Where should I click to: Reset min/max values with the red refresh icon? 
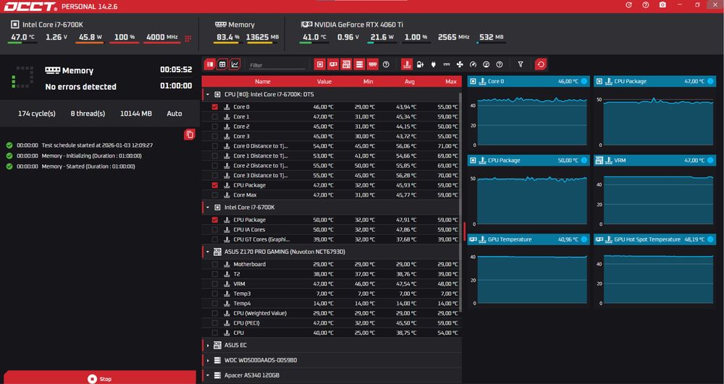[x=541, y=64]
